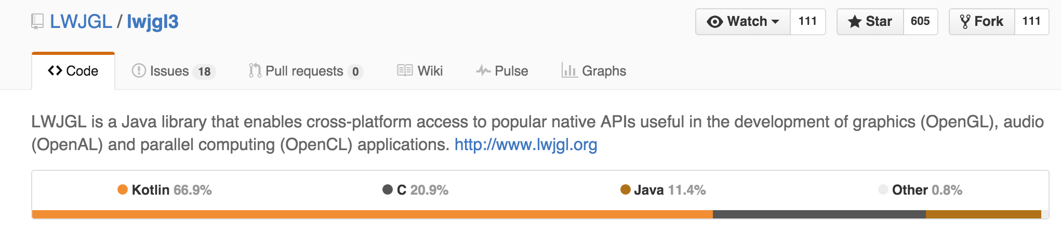The image size is (1061, 235).
Task: Open the lwjgl3 repository name link
Action: [x=152, y=22]
